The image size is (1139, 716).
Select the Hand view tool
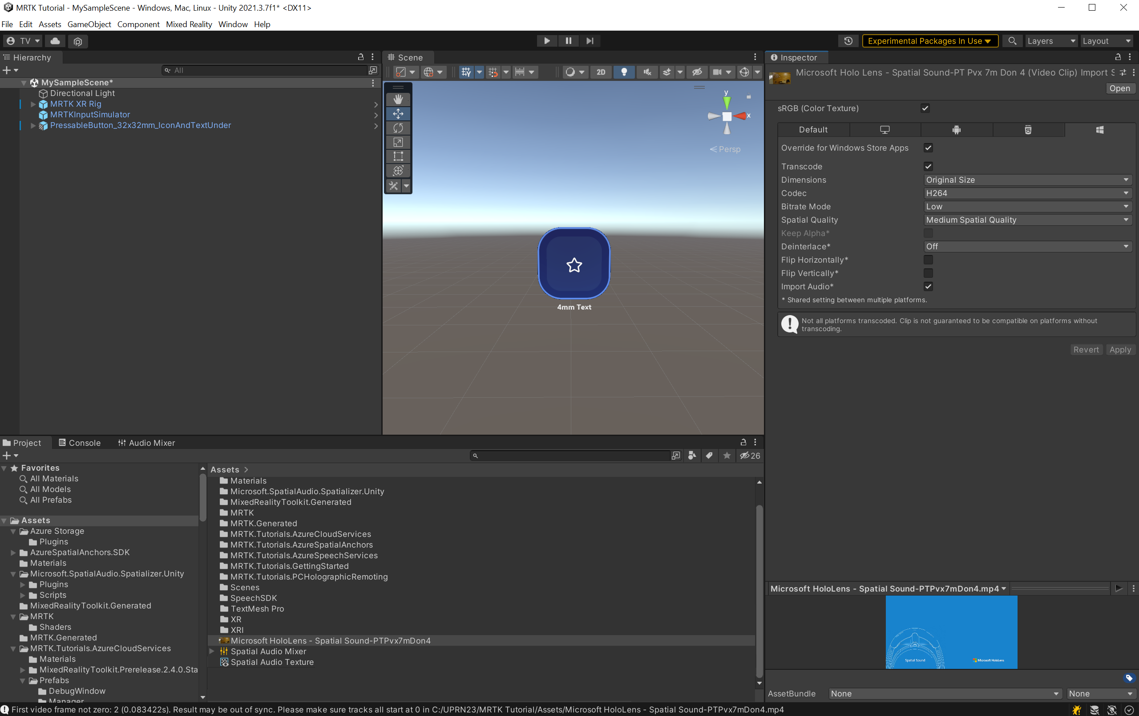pyautogui.click(x=398, y=99)
